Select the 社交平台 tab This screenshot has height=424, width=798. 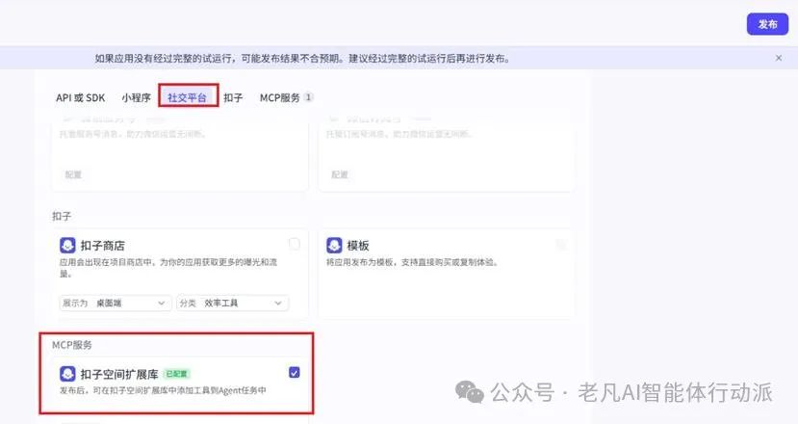[x=188, y=97]
